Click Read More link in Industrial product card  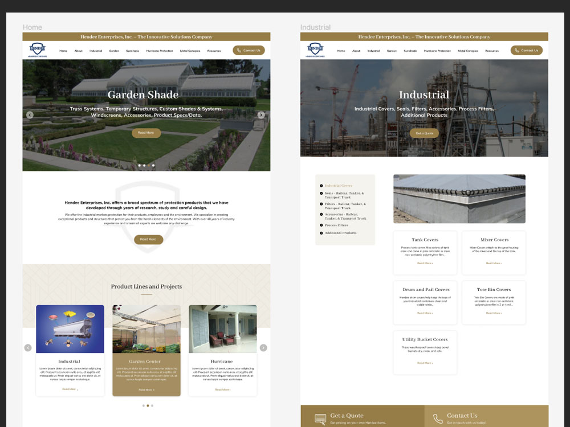click(x=70, y=389)
